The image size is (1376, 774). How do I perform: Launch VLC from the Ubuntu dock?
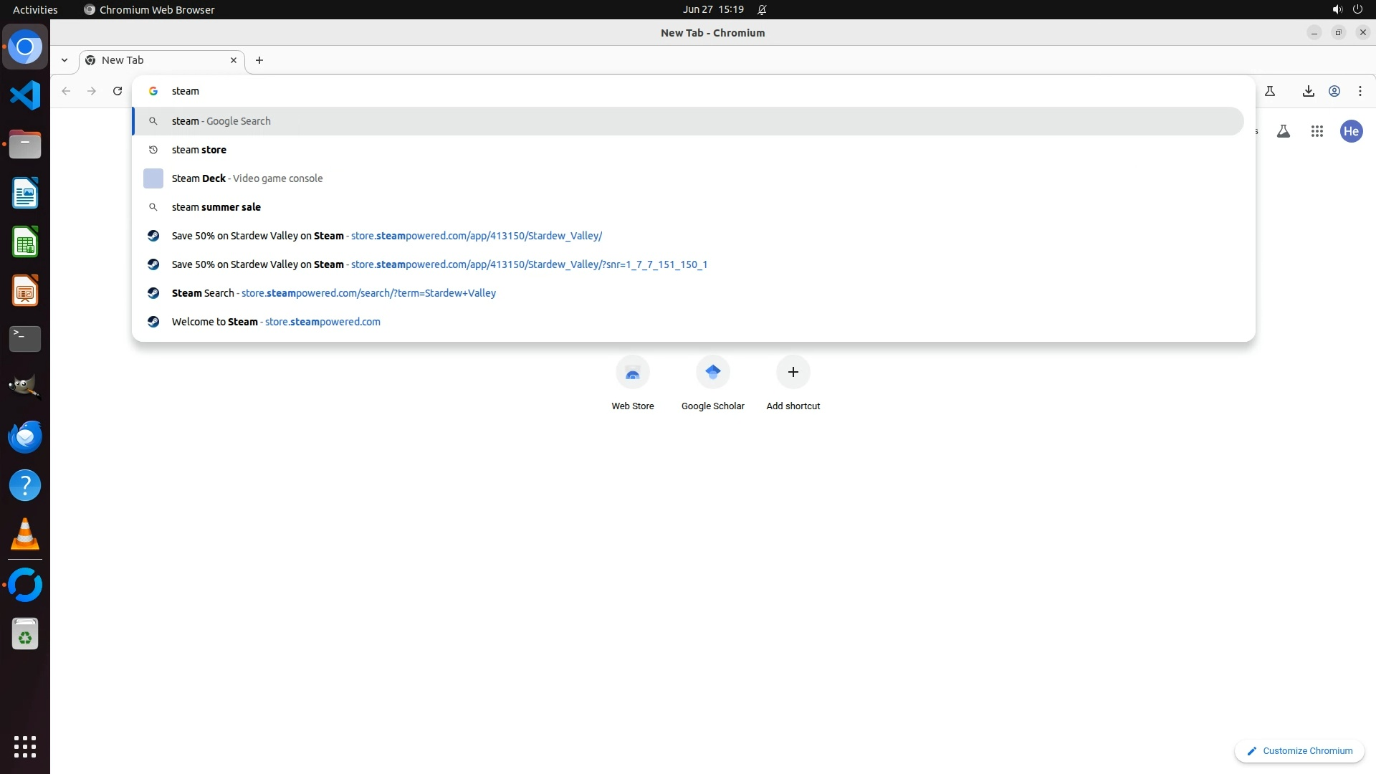pos(25,535)
